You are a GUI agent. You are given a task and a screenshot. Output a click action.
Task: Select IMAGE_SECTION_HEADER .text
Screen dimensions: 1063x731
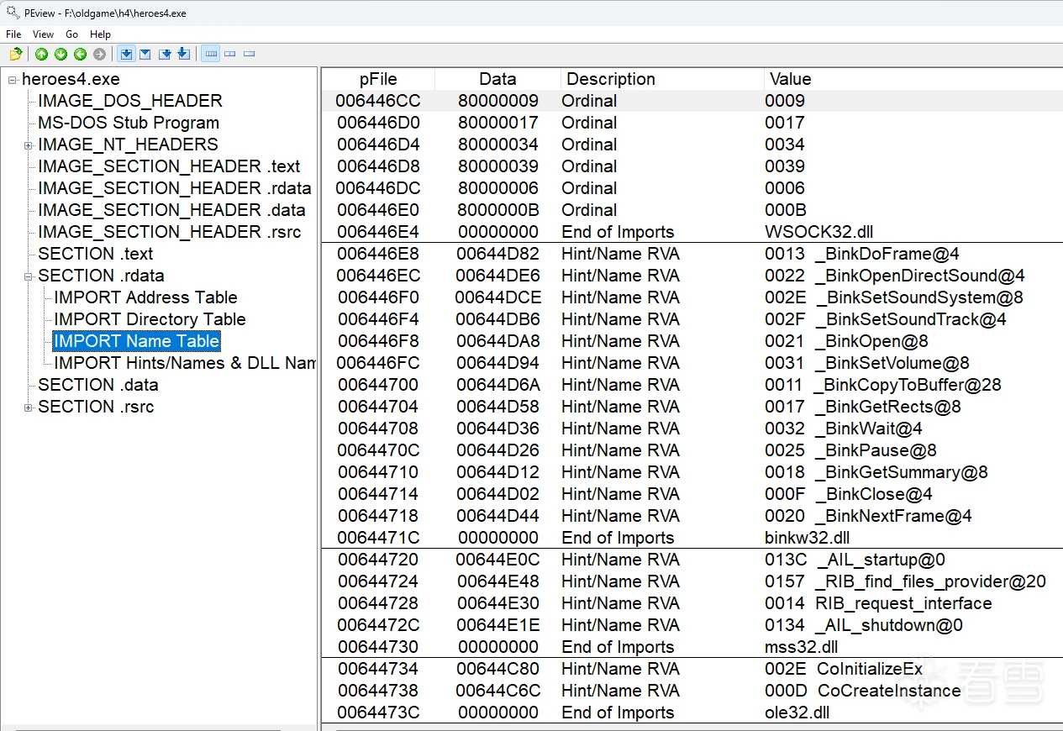(x=169, y=166)
